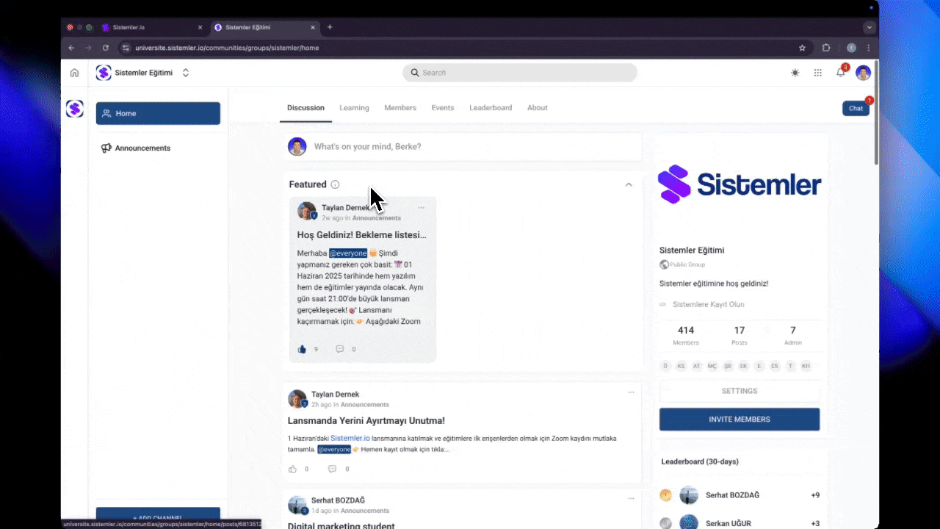Select the Discussion tab
This screenshot has height=529, width=940.
coord(305,108)
